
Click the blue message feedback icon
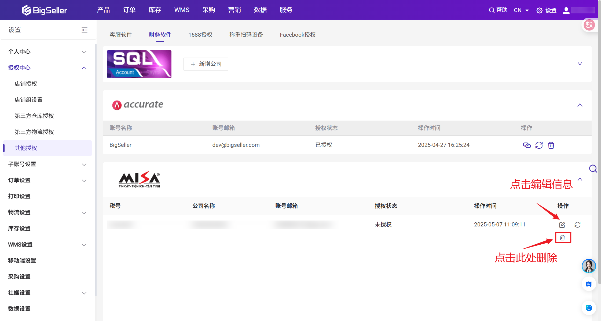[x=589, y=284]
